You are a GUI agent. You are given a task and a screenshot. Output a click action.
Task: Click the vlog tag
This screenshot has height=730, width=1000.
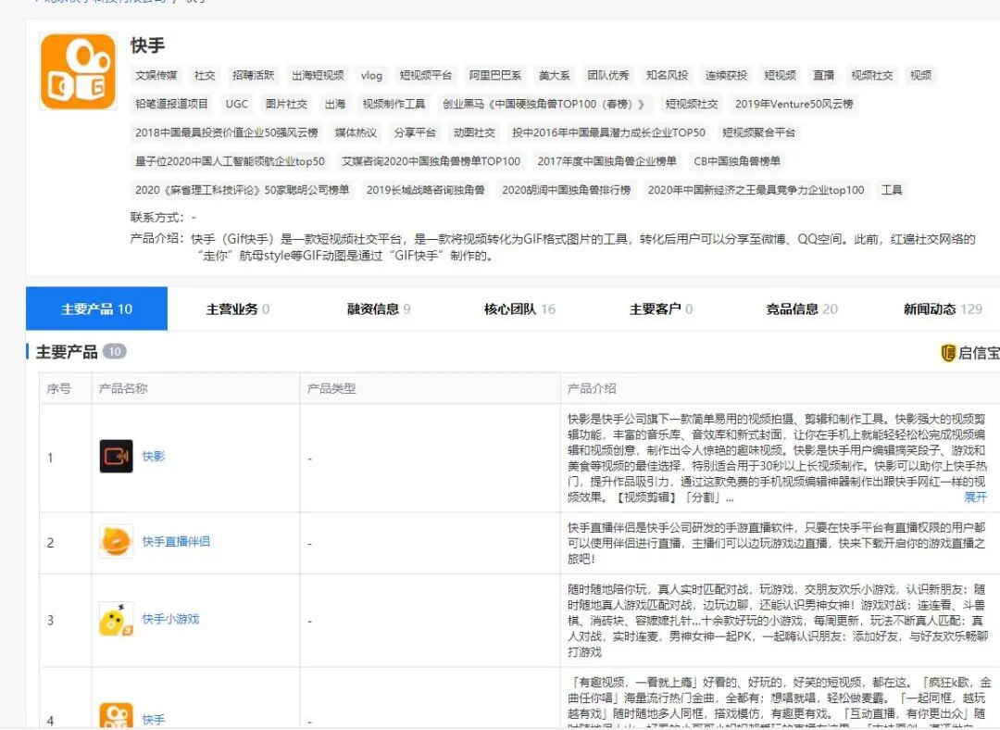[x=370, y=75]
